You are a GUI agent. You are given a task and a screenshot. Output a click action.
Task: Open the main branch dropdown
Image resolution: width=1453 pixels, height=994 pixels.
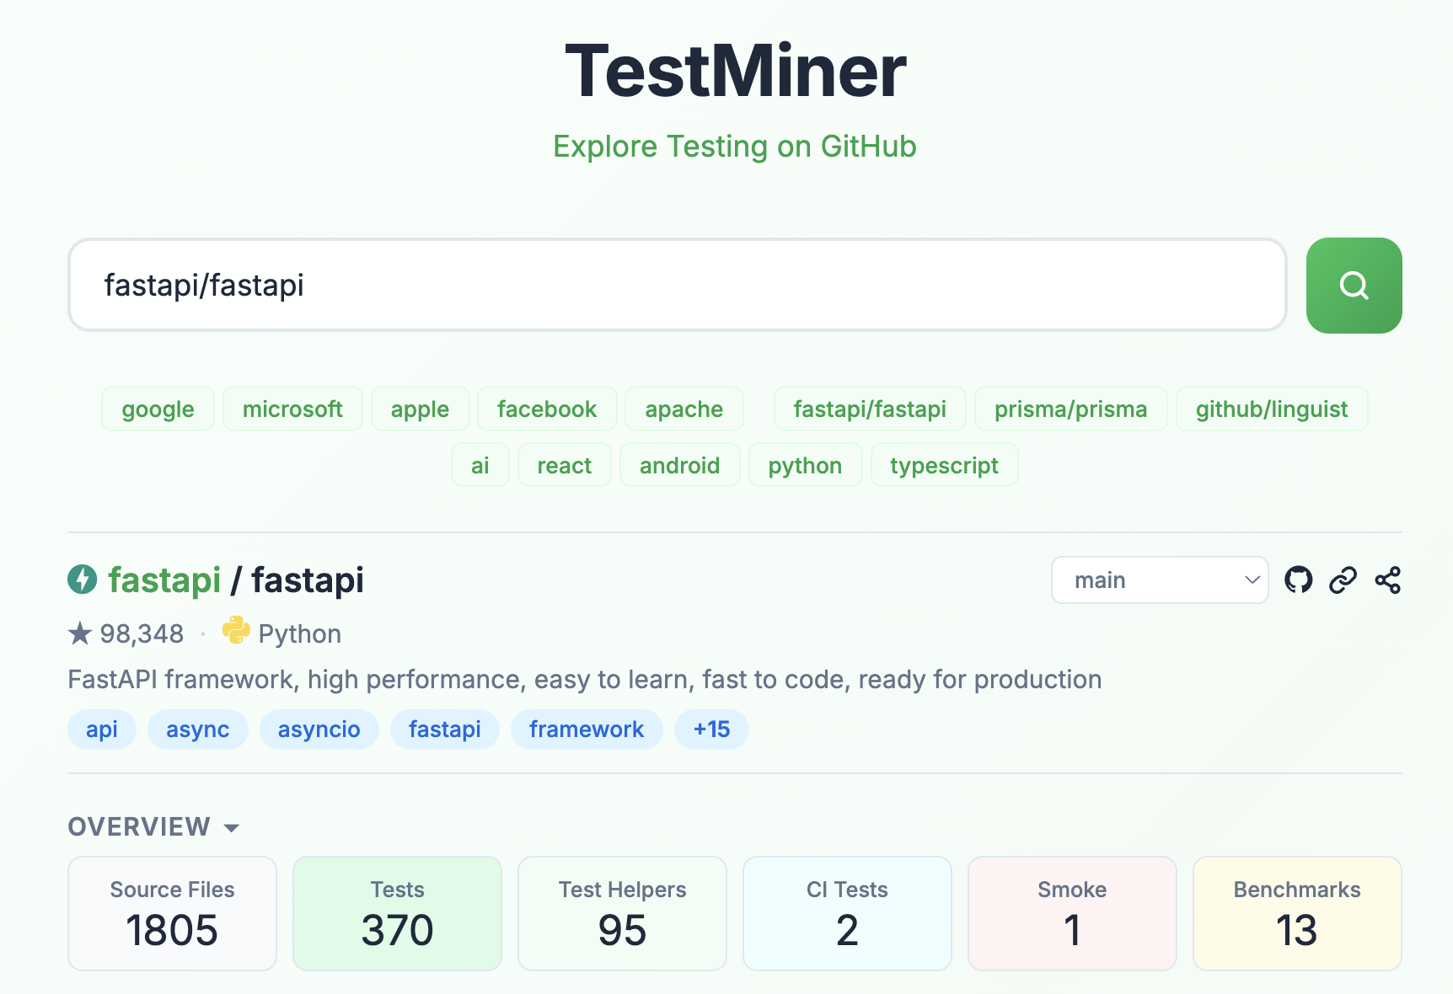tap(1160, 580)
